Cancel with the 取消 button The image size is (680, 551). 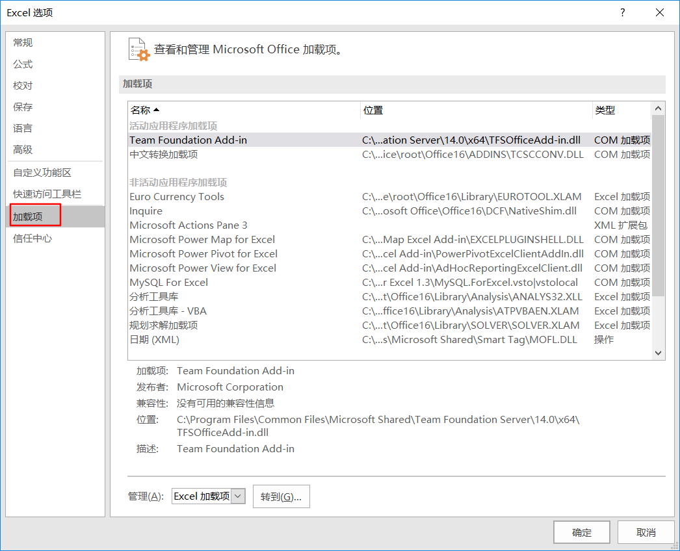646,532
